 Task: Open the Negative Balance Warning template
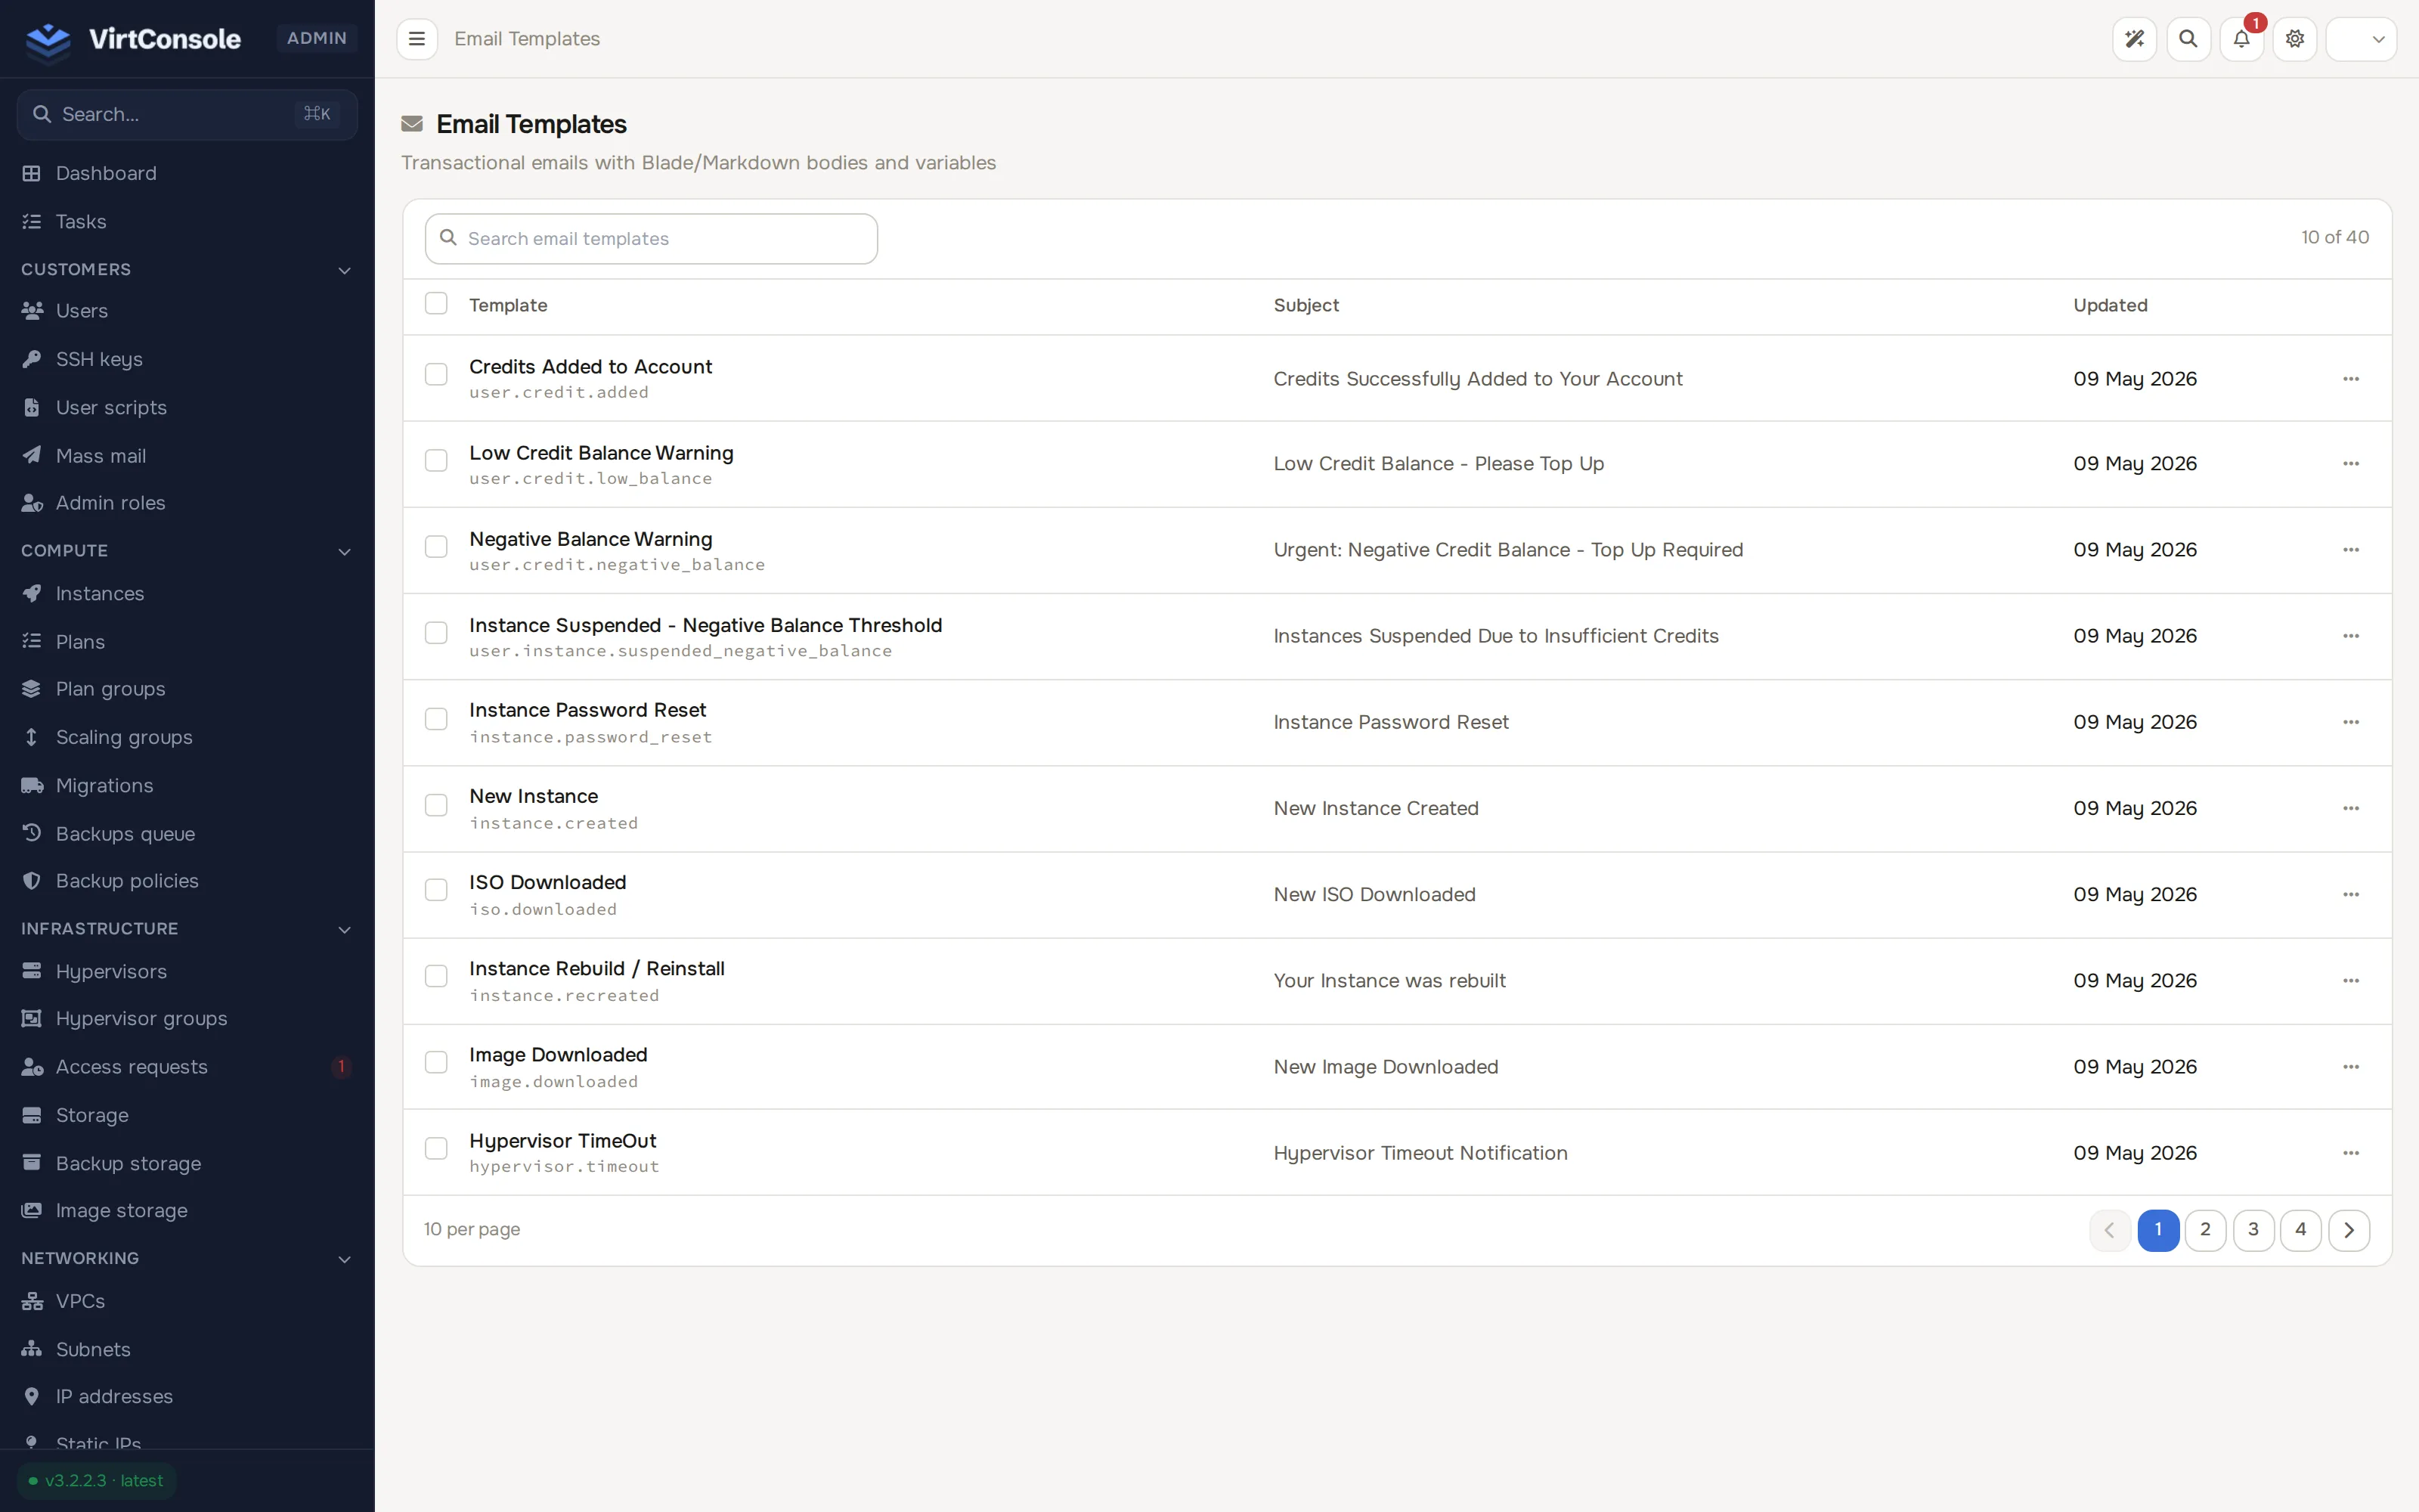tap(590, 539)
